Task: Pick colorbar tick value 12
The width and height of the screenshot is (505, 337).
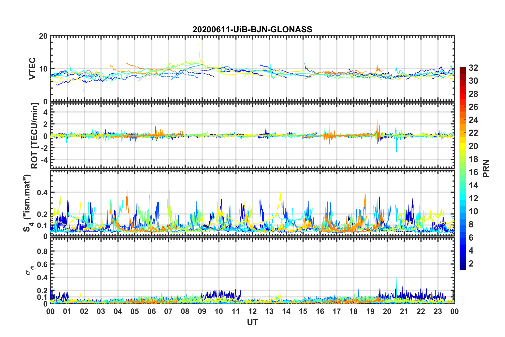Action: [473, 198]
